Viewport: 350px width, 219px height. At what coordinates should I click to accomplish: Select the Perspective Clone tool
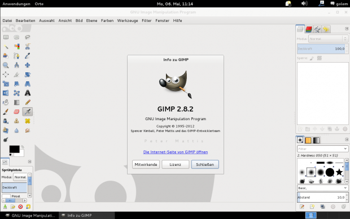point(6,130)
